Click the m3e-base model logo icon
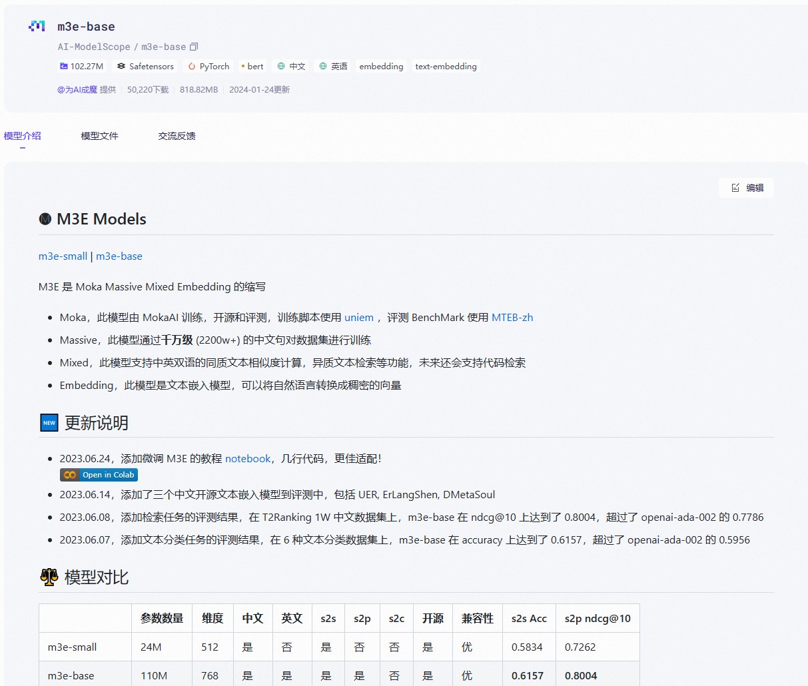This screenshot has width=808, height=686. click(x=37, y=26)
